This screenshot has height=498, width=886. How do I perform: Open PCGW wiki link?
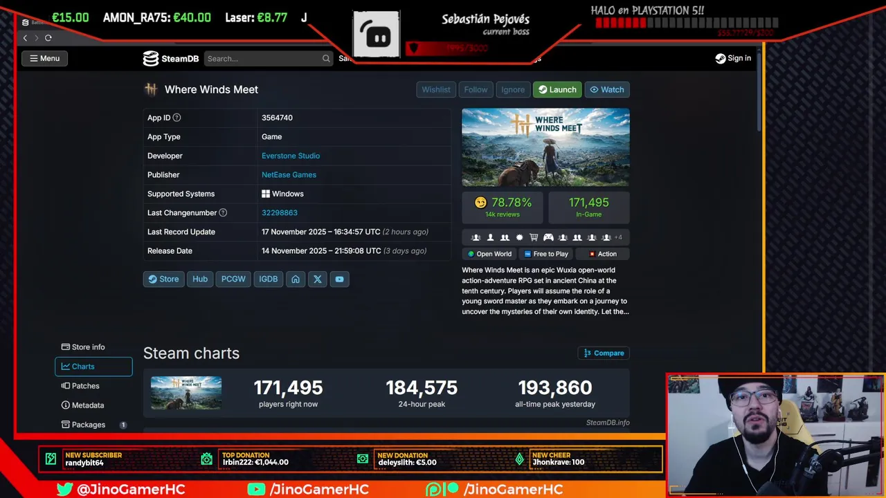233,279
